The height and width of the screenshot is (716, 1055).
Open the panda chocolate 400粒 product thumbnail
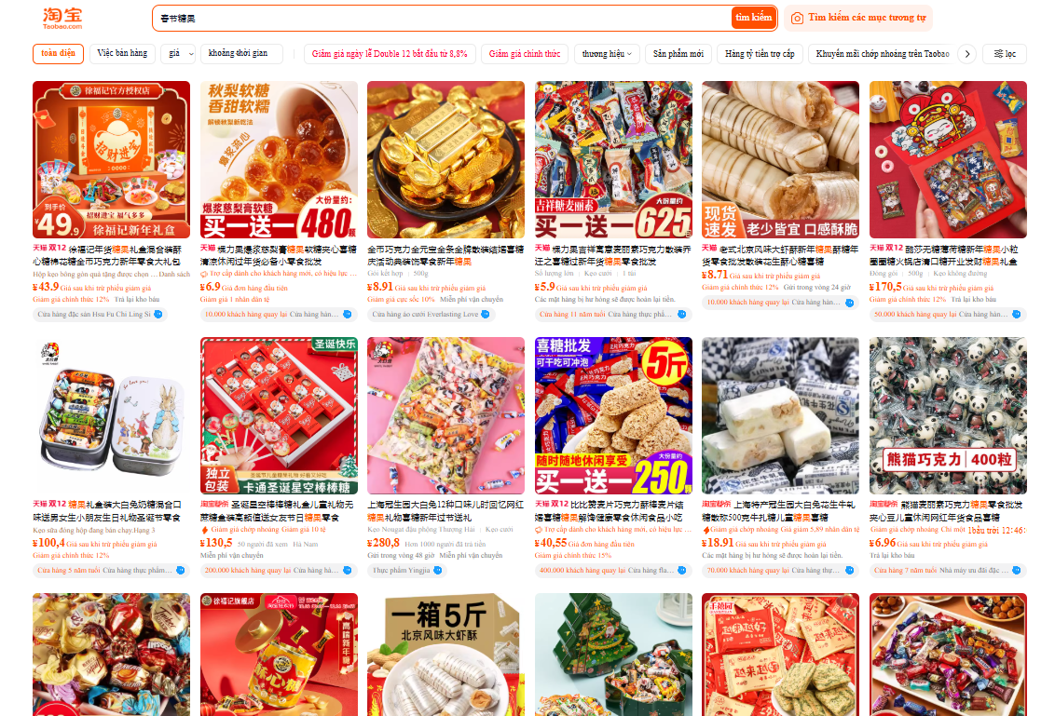(948, 415)
